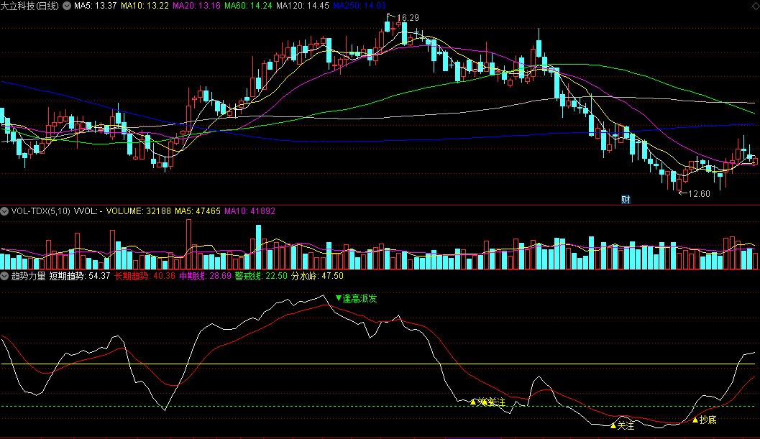760x439 pixels.
Task: Click the 警戒线: 22.50 readout
Action: (x=261, y=276)
